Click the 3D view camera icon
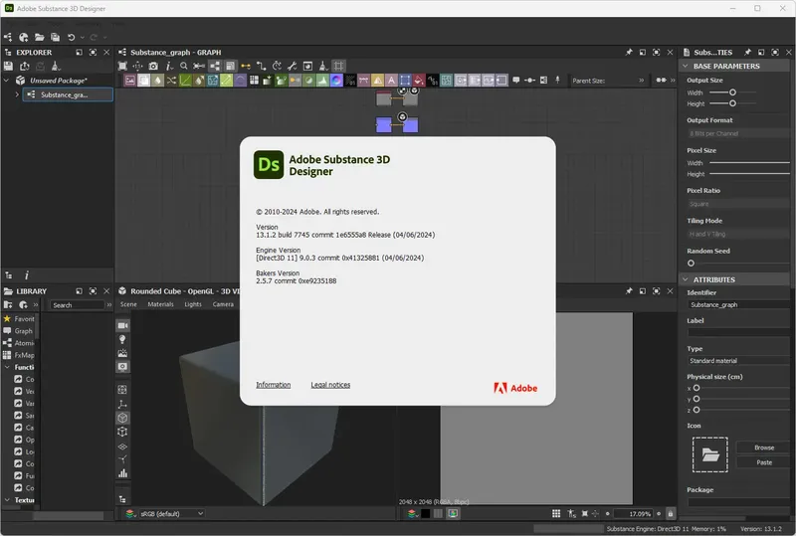The width and height of the screenshot is (796, 536). 122,325
